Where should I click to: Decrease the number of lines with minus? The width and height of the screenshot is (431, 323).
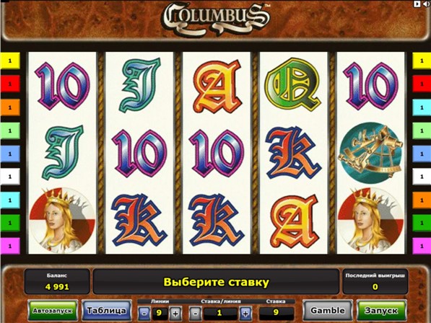tap(144, 313)
